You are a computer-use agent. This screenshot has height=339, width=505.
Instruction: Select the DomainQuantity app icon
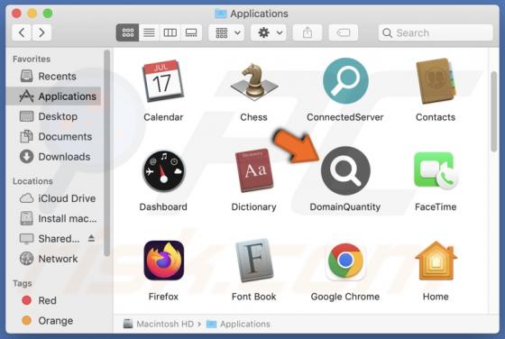(345, 170)
